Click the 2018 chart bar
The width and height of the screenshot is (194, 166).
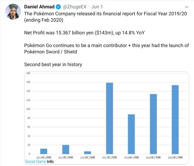coord(131,134)
